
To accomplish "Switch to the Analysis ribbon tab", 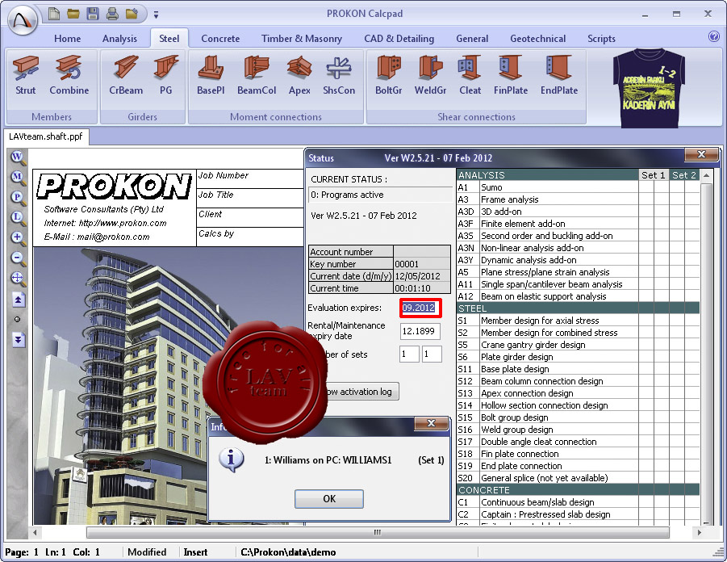I will (119, 39).
